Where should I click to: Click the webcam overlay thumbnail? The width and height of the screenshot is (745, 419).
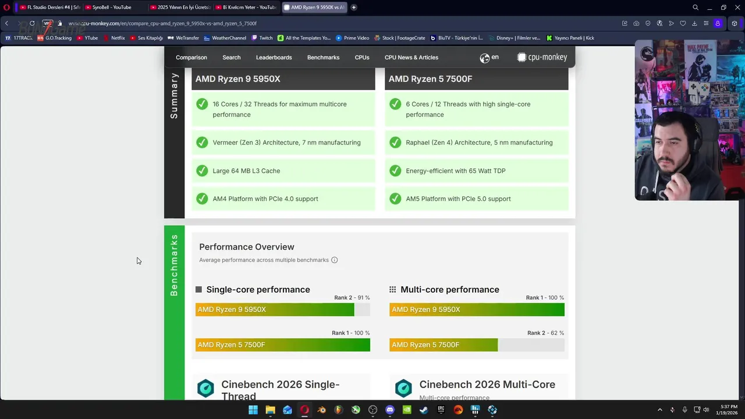[x=690, y=120]
